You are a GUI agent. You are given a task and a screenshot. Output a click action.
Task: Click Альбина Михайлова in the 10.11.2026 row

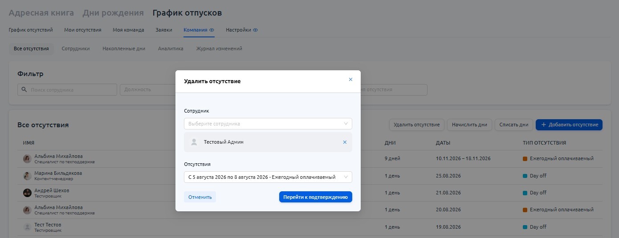point(58,156)
